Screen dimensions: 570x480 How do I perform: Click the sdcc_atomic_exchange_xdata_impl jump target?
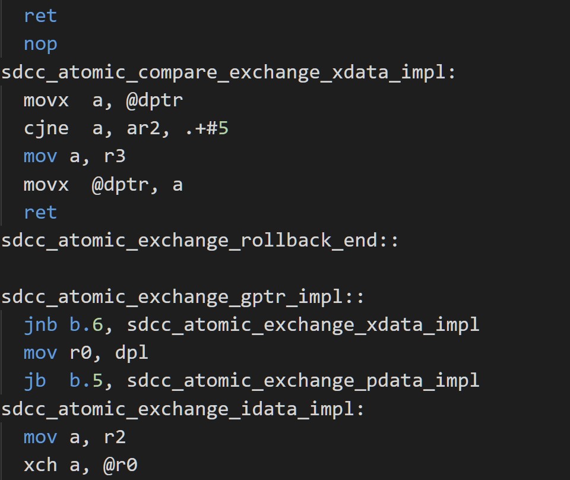coord(303,325)
